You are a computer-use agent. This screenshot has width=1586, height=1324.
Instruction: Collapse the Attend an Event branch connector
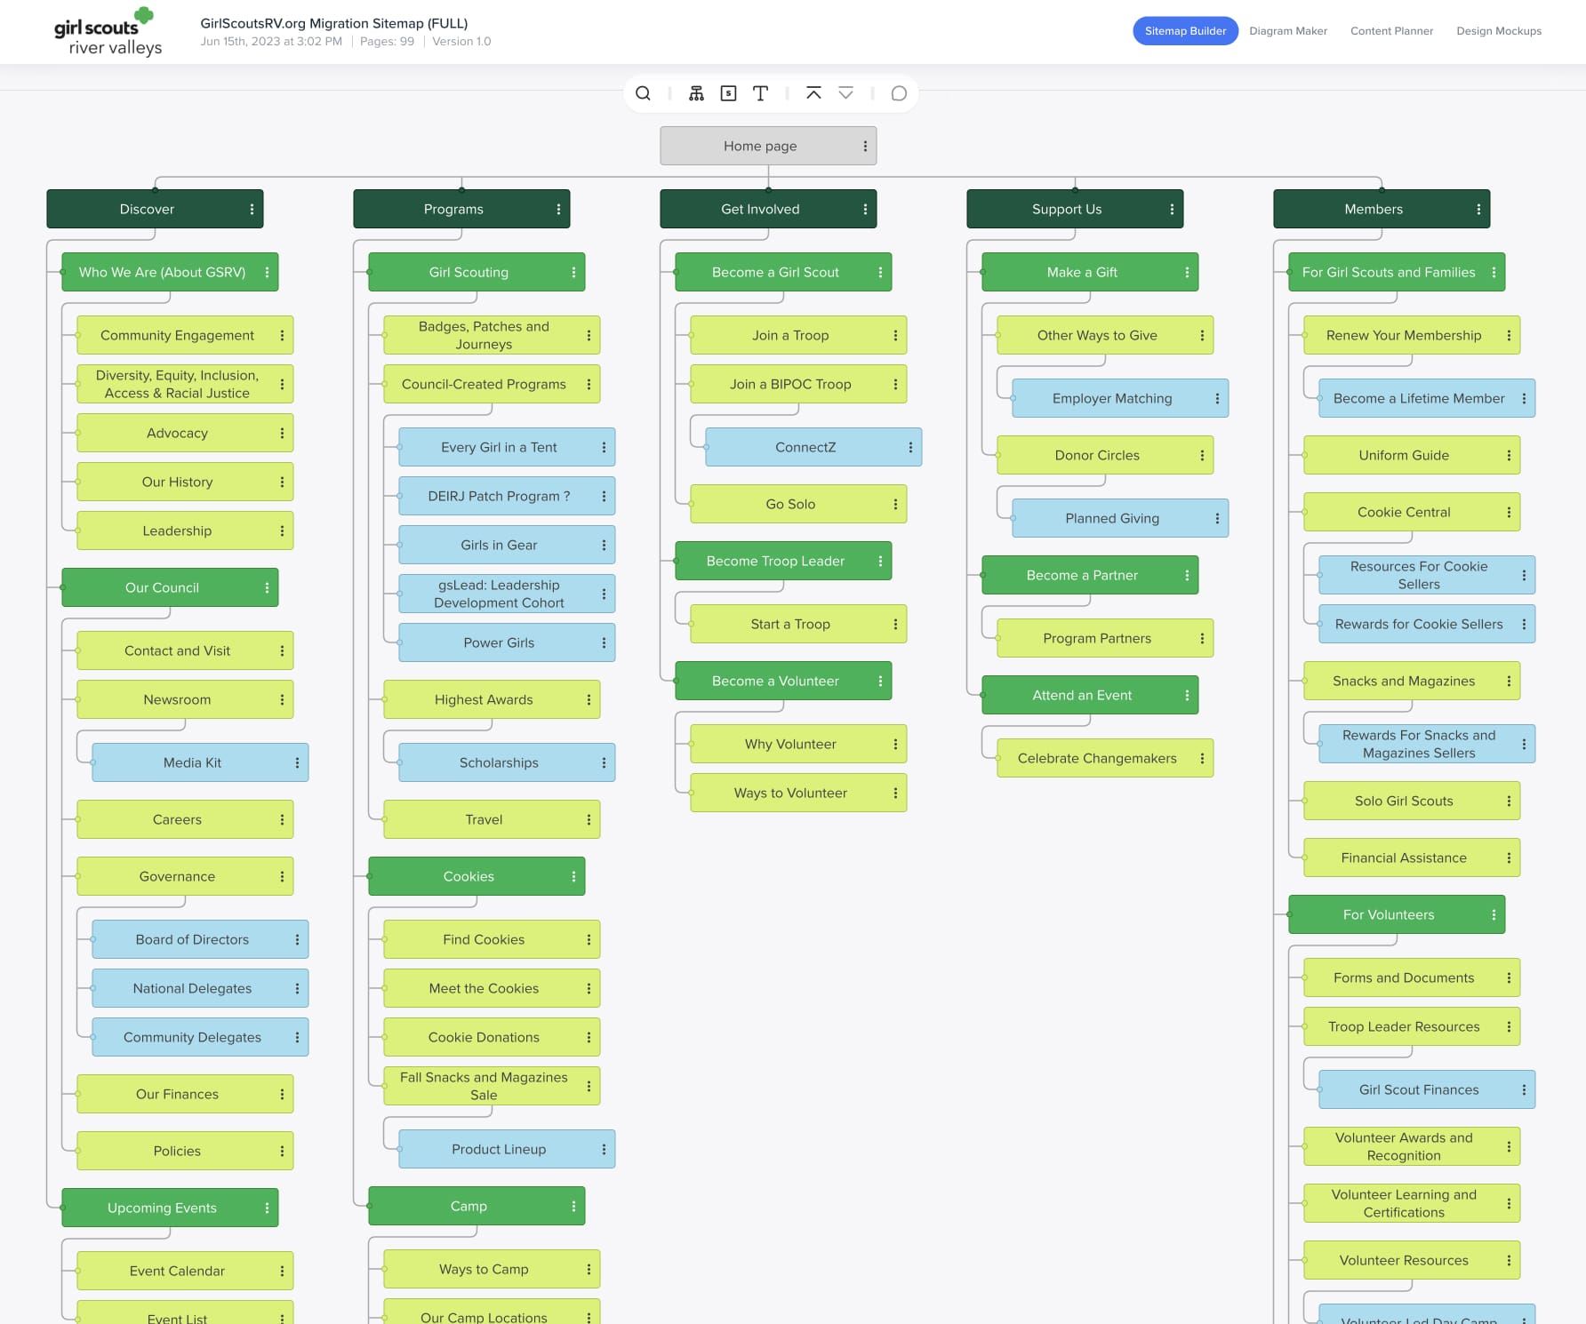pyautogui.click(x=983, y=695)
